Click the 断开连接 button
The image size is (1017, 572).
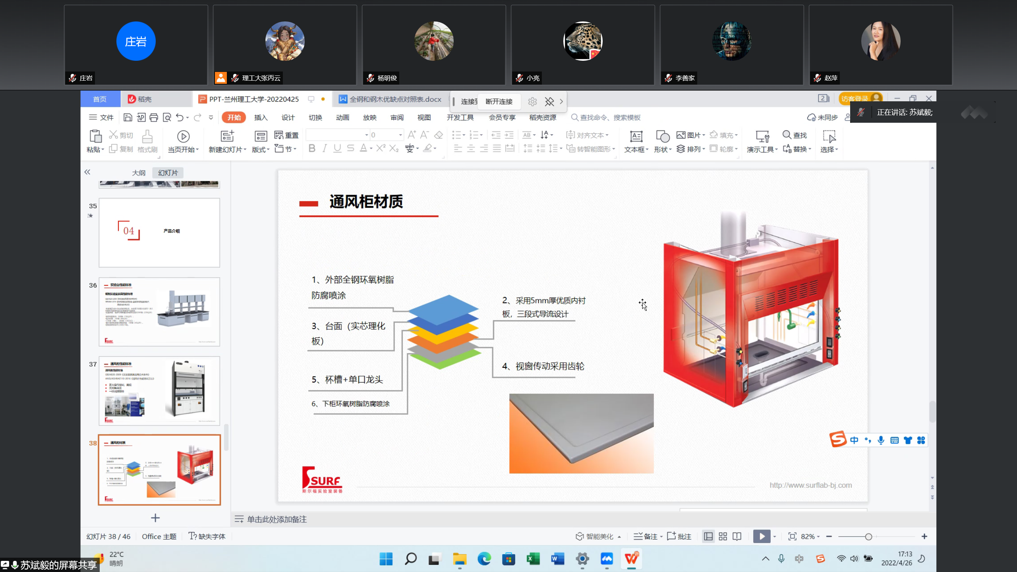(x=499, y=102)
